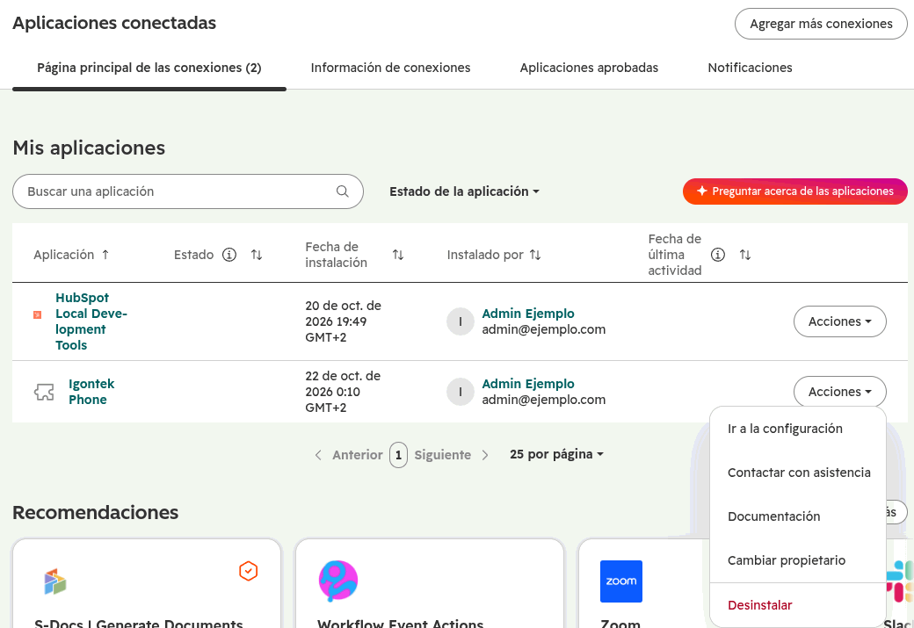Click install date 22 de oct. de 2026 0:10
This screenshot has height=628, width=914.
[343, 392]
